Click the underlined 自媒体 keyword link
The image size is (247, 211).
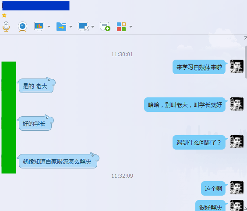pos(202,68)
